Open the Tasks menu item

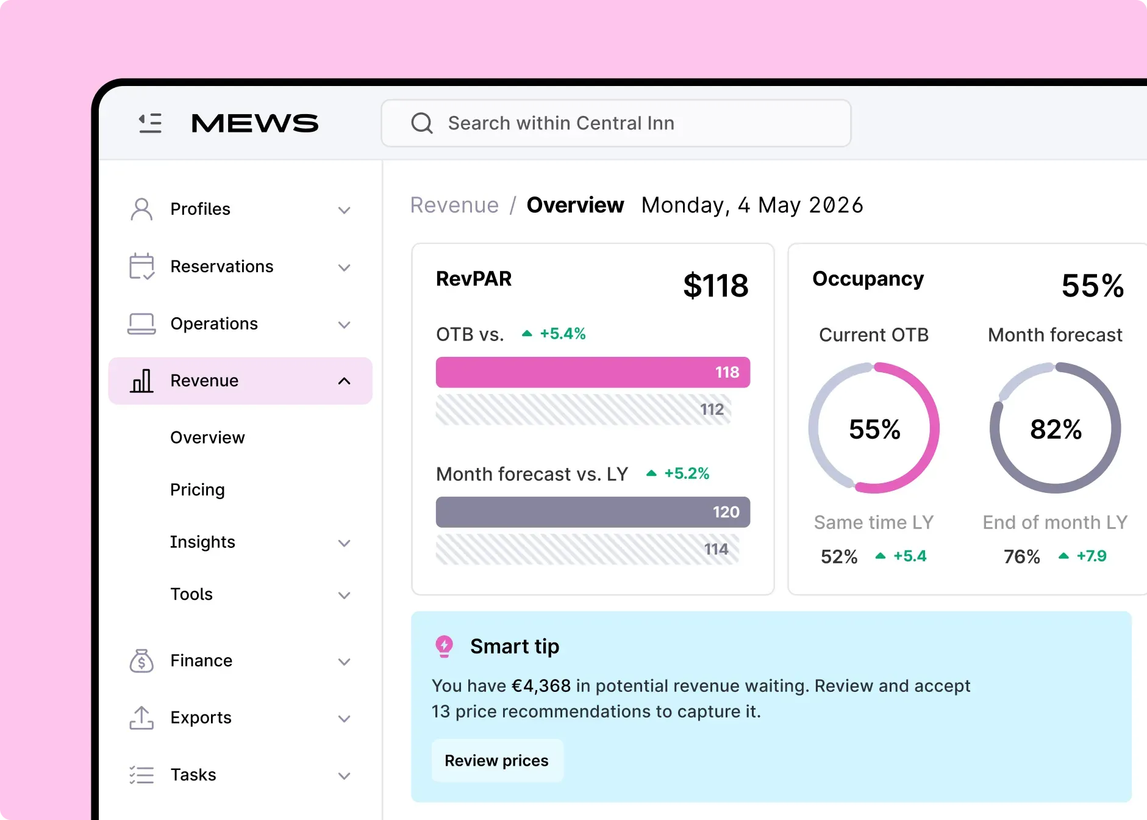(x=240, y=775)
